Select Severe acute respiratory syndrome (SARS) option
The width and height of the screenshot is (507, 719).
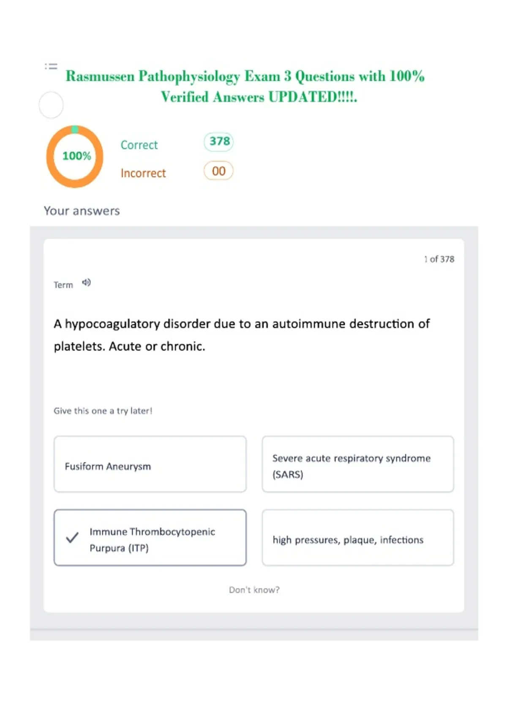click(x=358, y=464)
